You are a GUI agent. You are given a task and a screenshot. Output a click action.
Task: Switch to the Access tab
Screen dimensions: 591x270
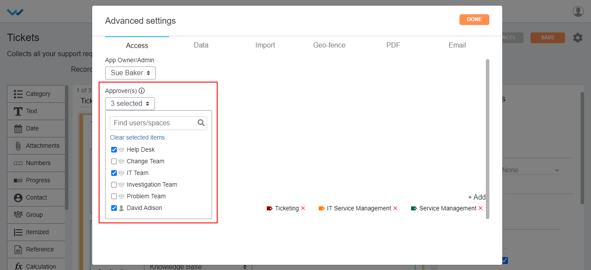pos(137,45)
